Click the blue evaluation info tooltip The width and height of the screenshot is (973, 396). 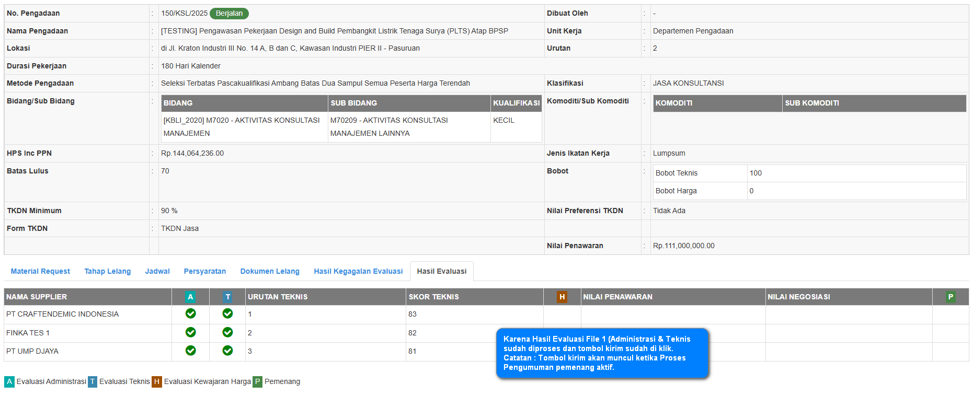point(602,353)
